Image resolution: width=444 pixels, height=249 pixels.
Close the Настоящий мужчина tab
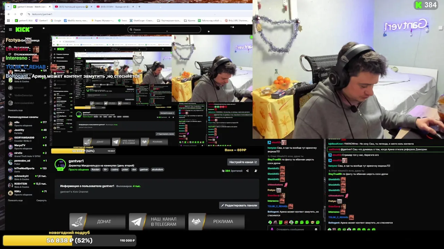91,7
